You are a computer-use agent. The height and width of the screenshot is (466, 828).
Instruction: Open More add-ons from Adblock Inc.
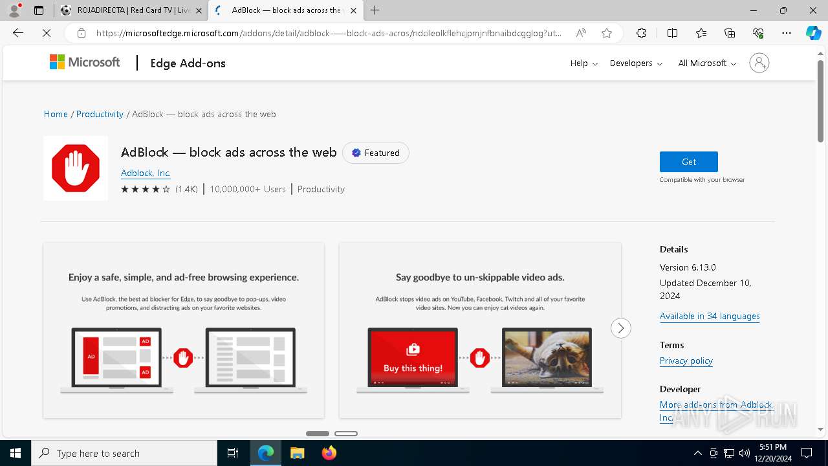pyautogui.click(x=716, y=411)
